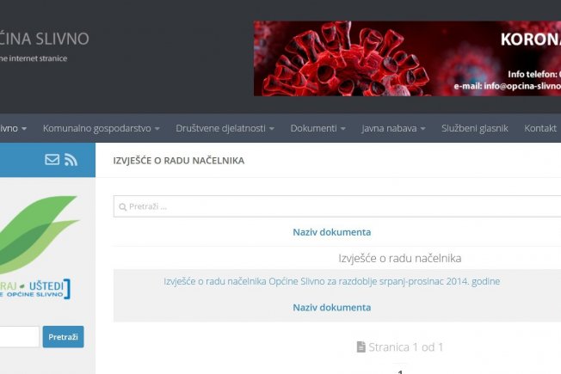Click the envelope email icon
This screenshot has height=374, width=561.
(x=52, y=159)
